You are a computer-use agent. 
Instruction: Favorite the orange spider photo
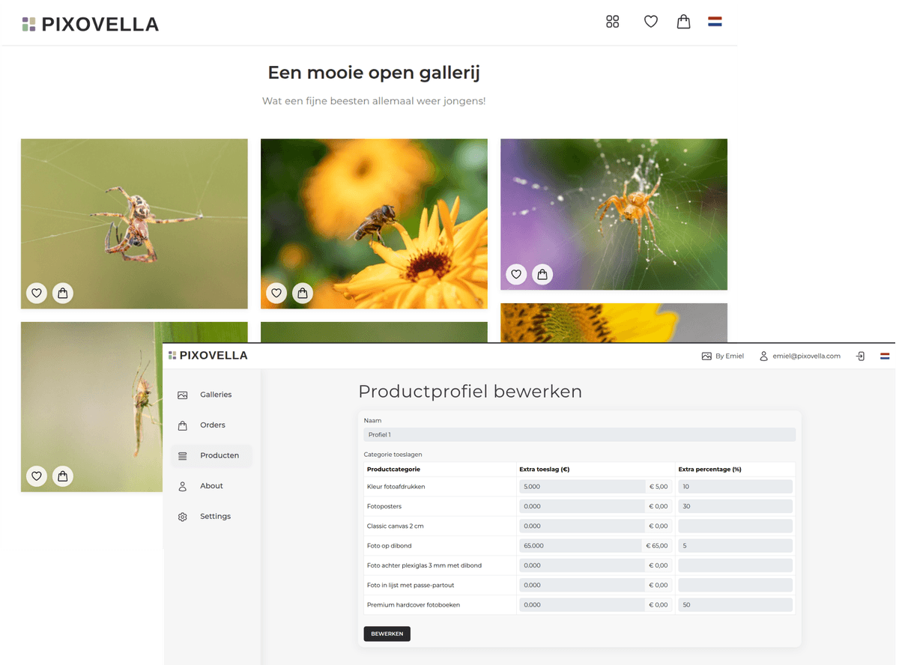click(x=515, y=274)
